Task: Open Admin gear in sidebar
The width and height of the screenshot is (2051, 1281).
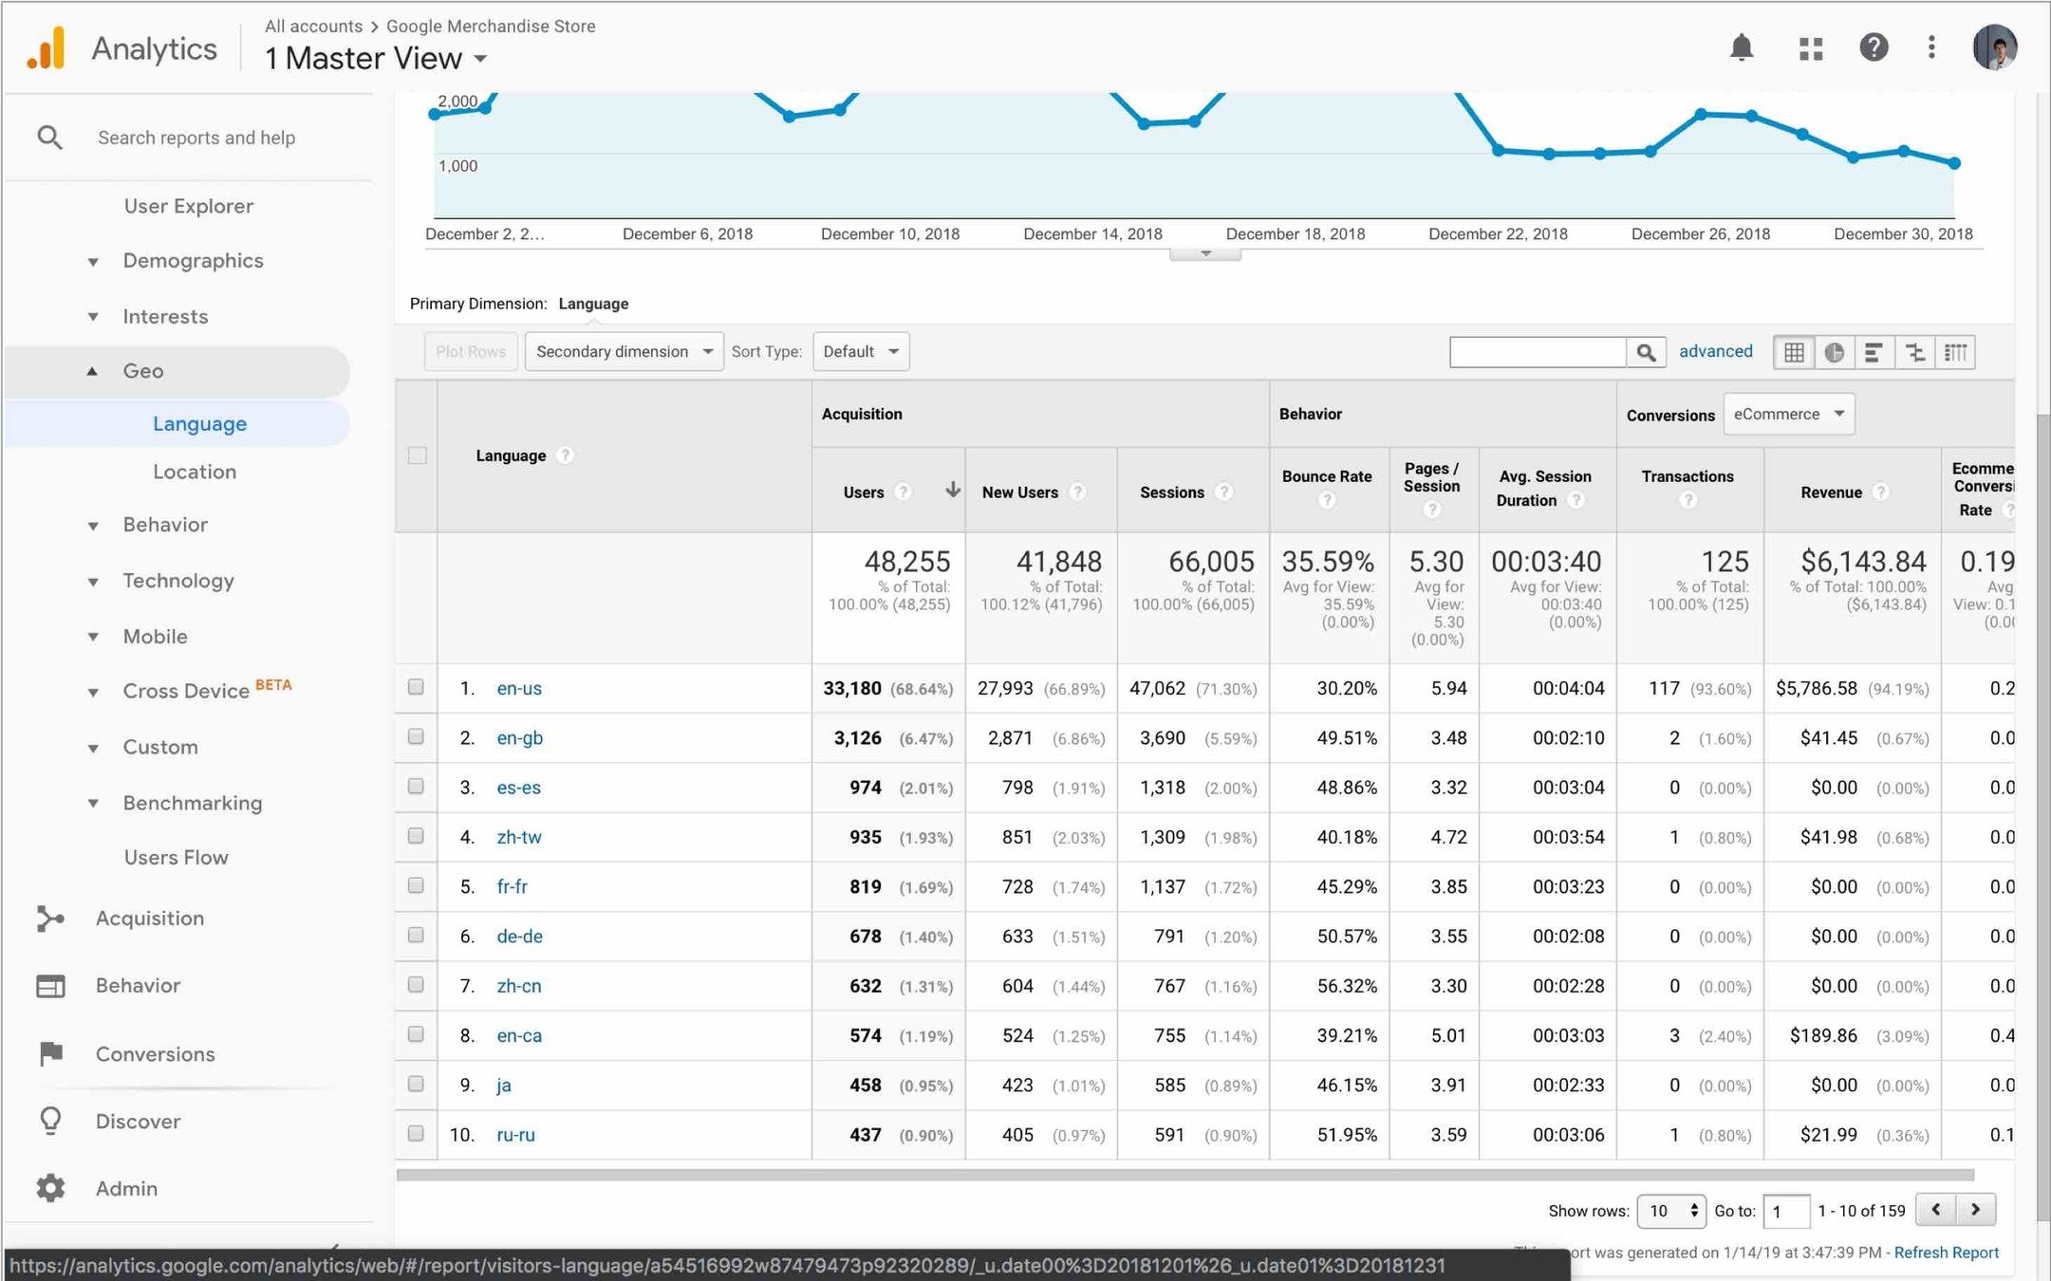Action: (50, 1188)
